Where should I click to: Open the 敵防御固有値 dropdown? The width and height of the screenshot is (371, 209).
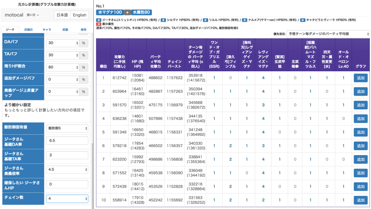(x=67, y=128)
